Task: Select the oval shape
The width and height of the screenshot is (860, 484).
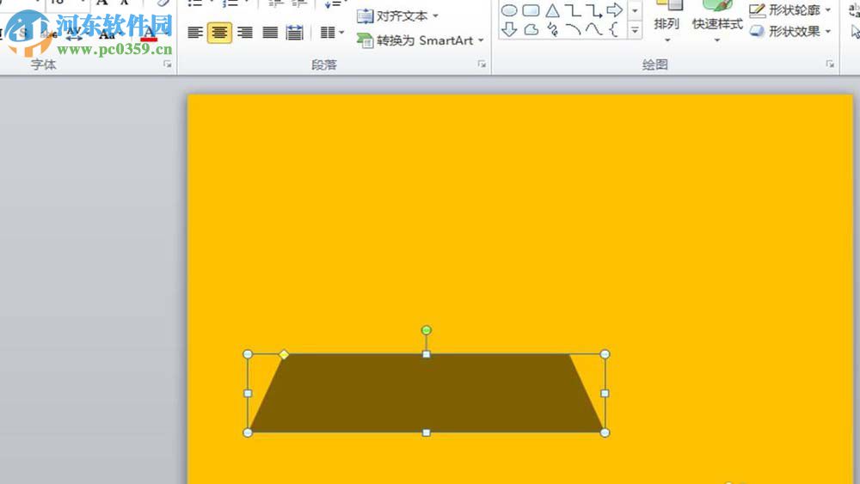Action: tap(509, 10)
